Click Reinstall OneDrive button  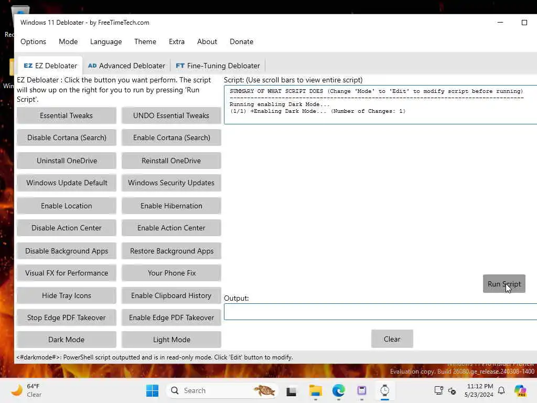point(171,161)
